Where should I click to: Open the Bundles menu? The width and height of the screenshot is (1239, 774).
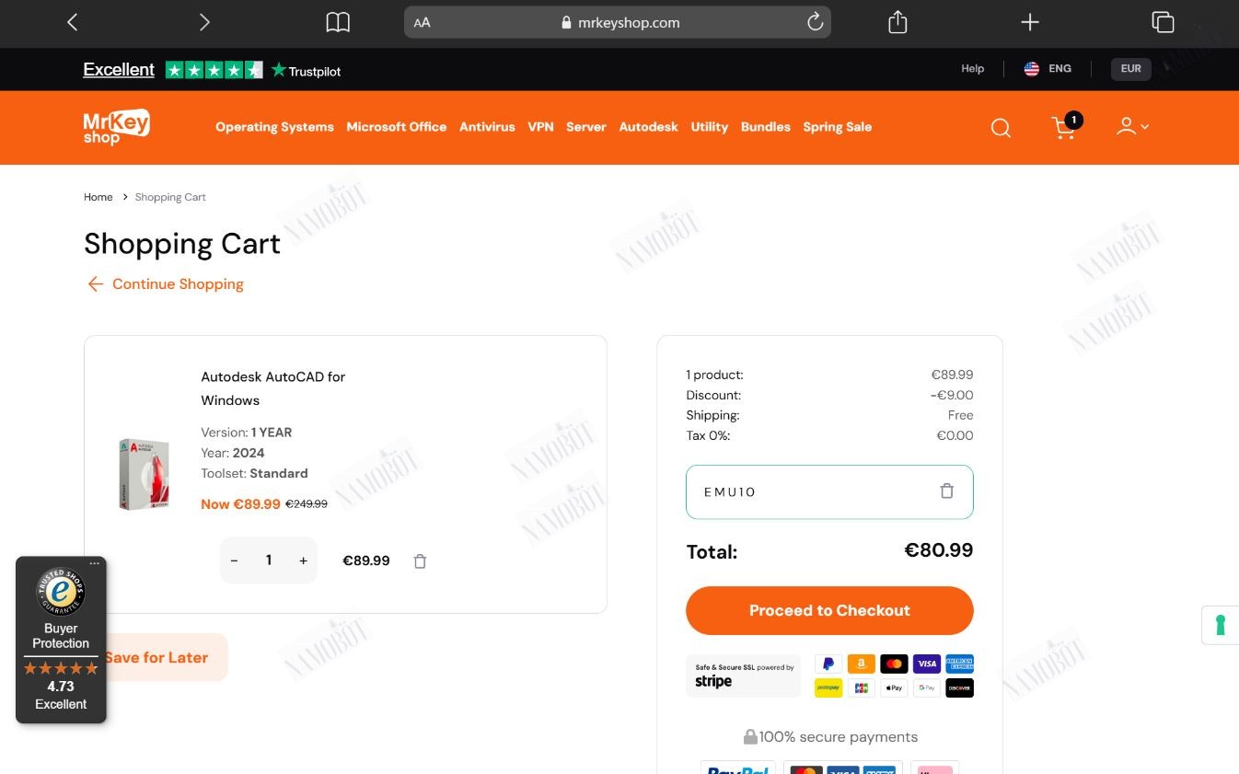point(766,127)
